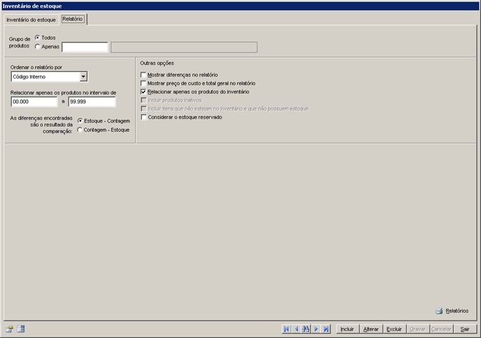Open the Relatórios link
This screenshot has width=481, height=338.
coord(457,311)
